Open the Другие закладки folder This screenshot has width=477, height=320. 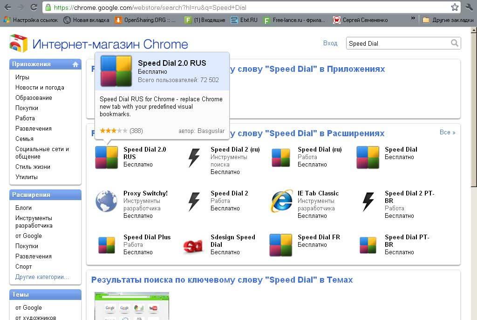coord(448,20)
